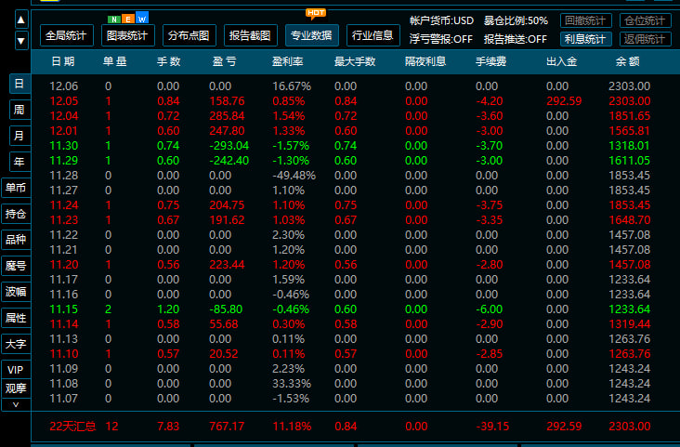The image size is (680, 447).
Task: Click 22天汇总 summary label
Action: pyautogui.click(x=72, y=427)
